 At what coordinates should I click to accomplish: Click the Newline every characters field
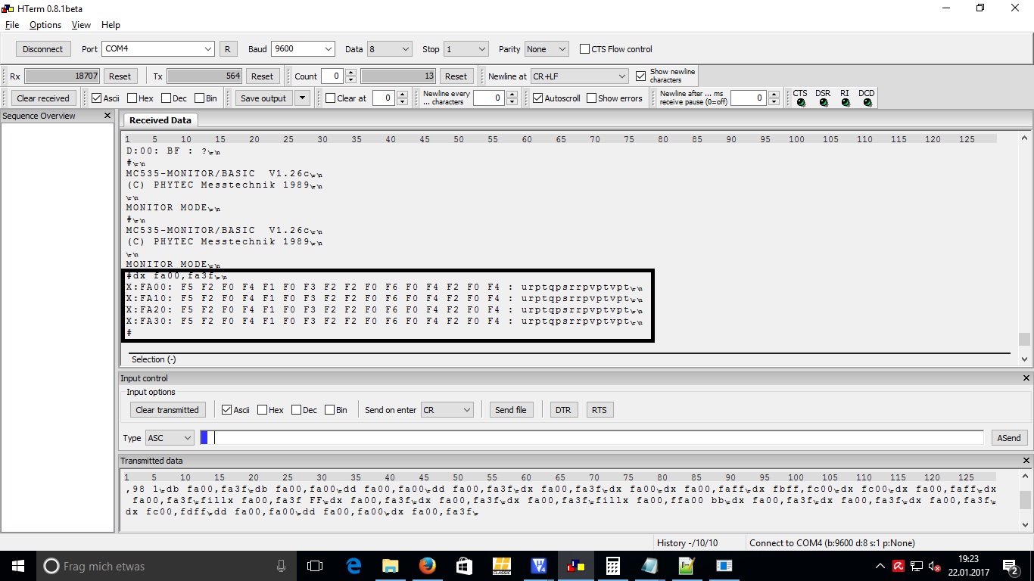[488, 98]
